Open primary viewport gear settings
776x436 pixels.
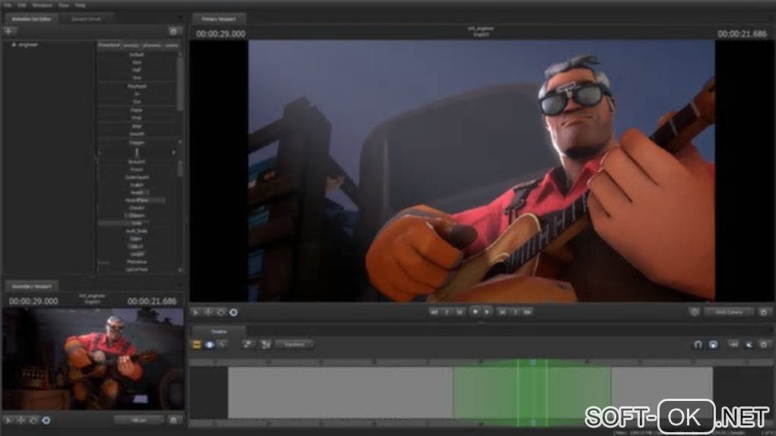click(764, 312)
